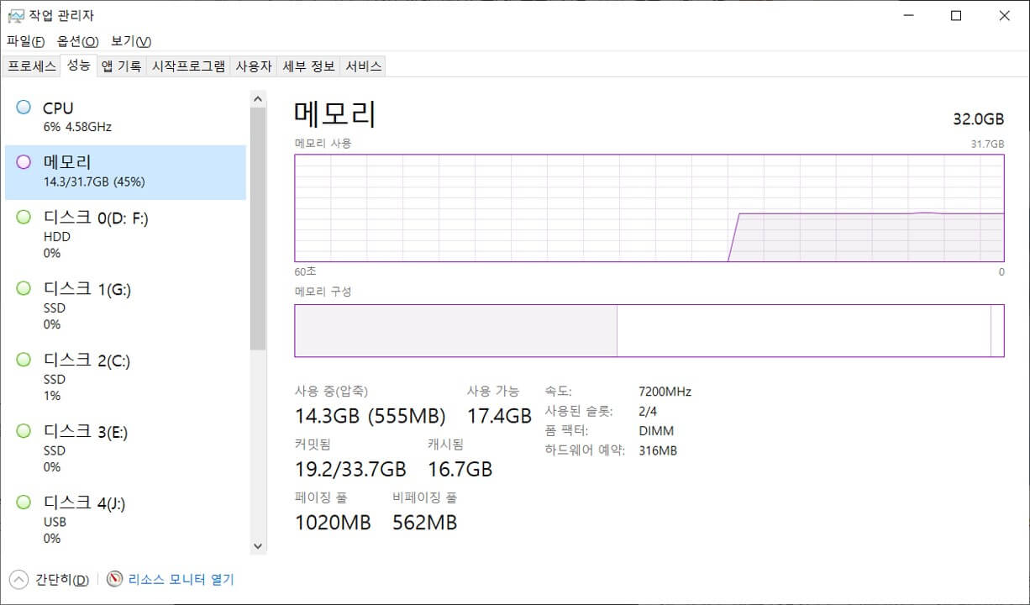Click the sidebar scroll up arrow

tap(258, 99)
